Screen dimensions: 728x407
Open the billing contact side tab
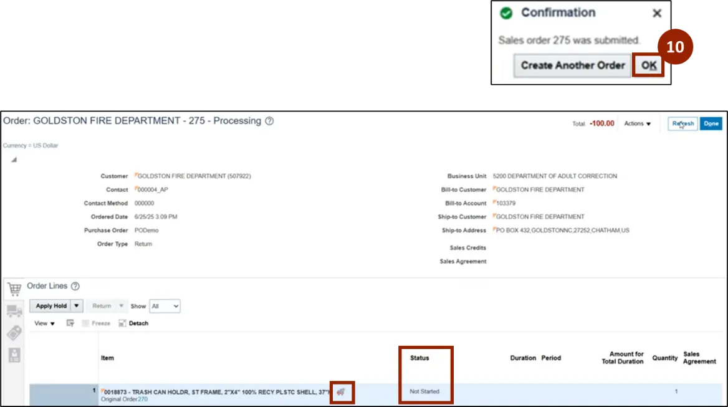click(14, 355)
